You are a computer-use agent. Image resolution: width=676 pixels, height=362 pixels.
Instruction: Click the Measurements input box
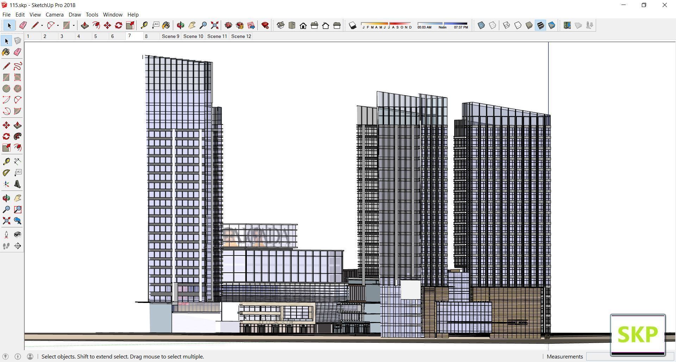point(630,356)
